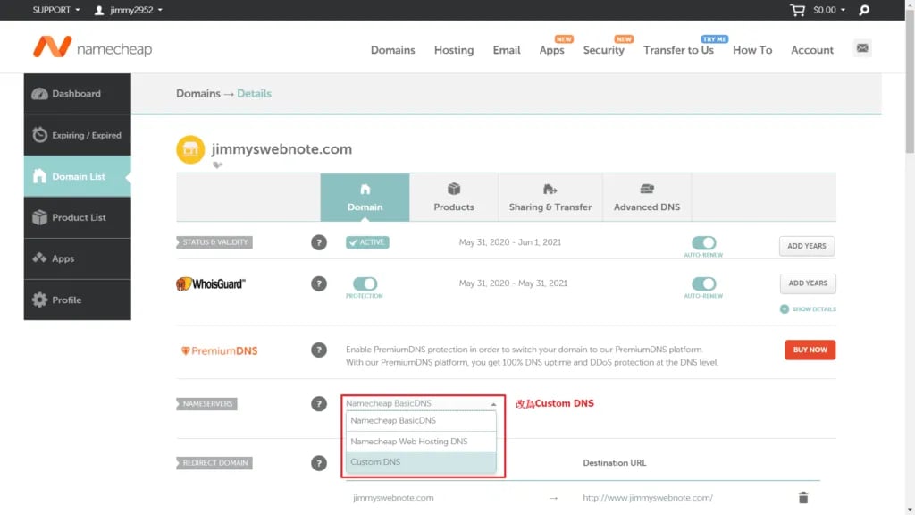Click the WhoisGuard logo
The image size is (915, 515).
click(211, 283)
